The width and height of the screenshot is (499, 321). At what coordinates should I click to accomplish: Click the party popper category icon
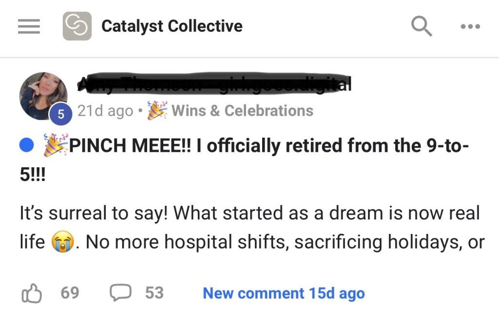click(156, 111)
